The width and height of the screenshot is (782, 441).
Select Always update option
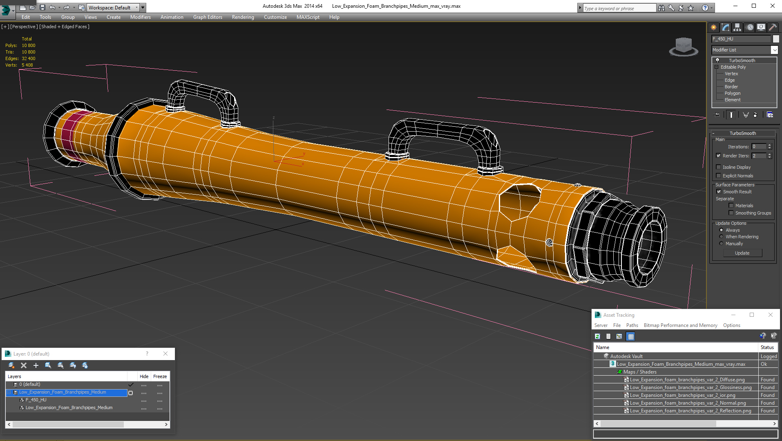[721, 230]
